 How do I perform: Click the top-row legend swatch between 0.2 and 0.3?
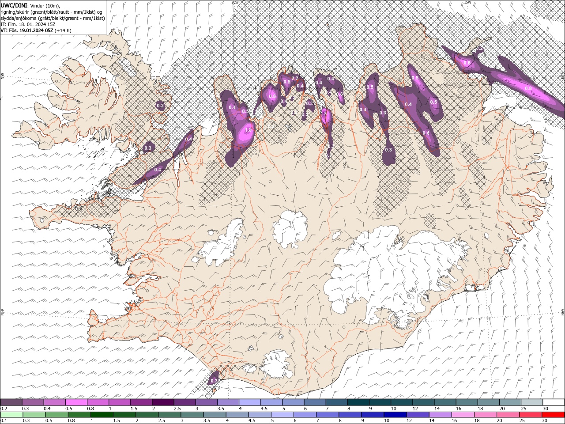pos(11,402)
